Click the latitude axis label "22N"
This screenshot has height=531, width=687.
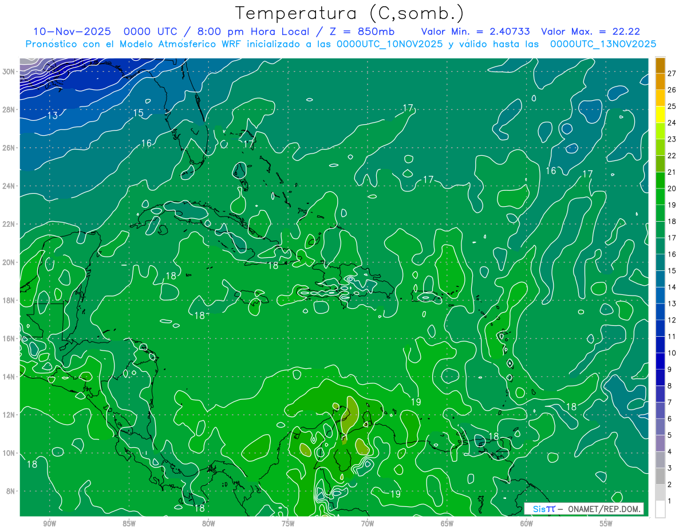pyautogui.click(x=9, y=224)
